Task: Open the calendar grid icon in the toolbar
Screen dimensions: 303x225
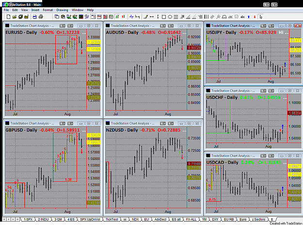Action: (105, 17)
